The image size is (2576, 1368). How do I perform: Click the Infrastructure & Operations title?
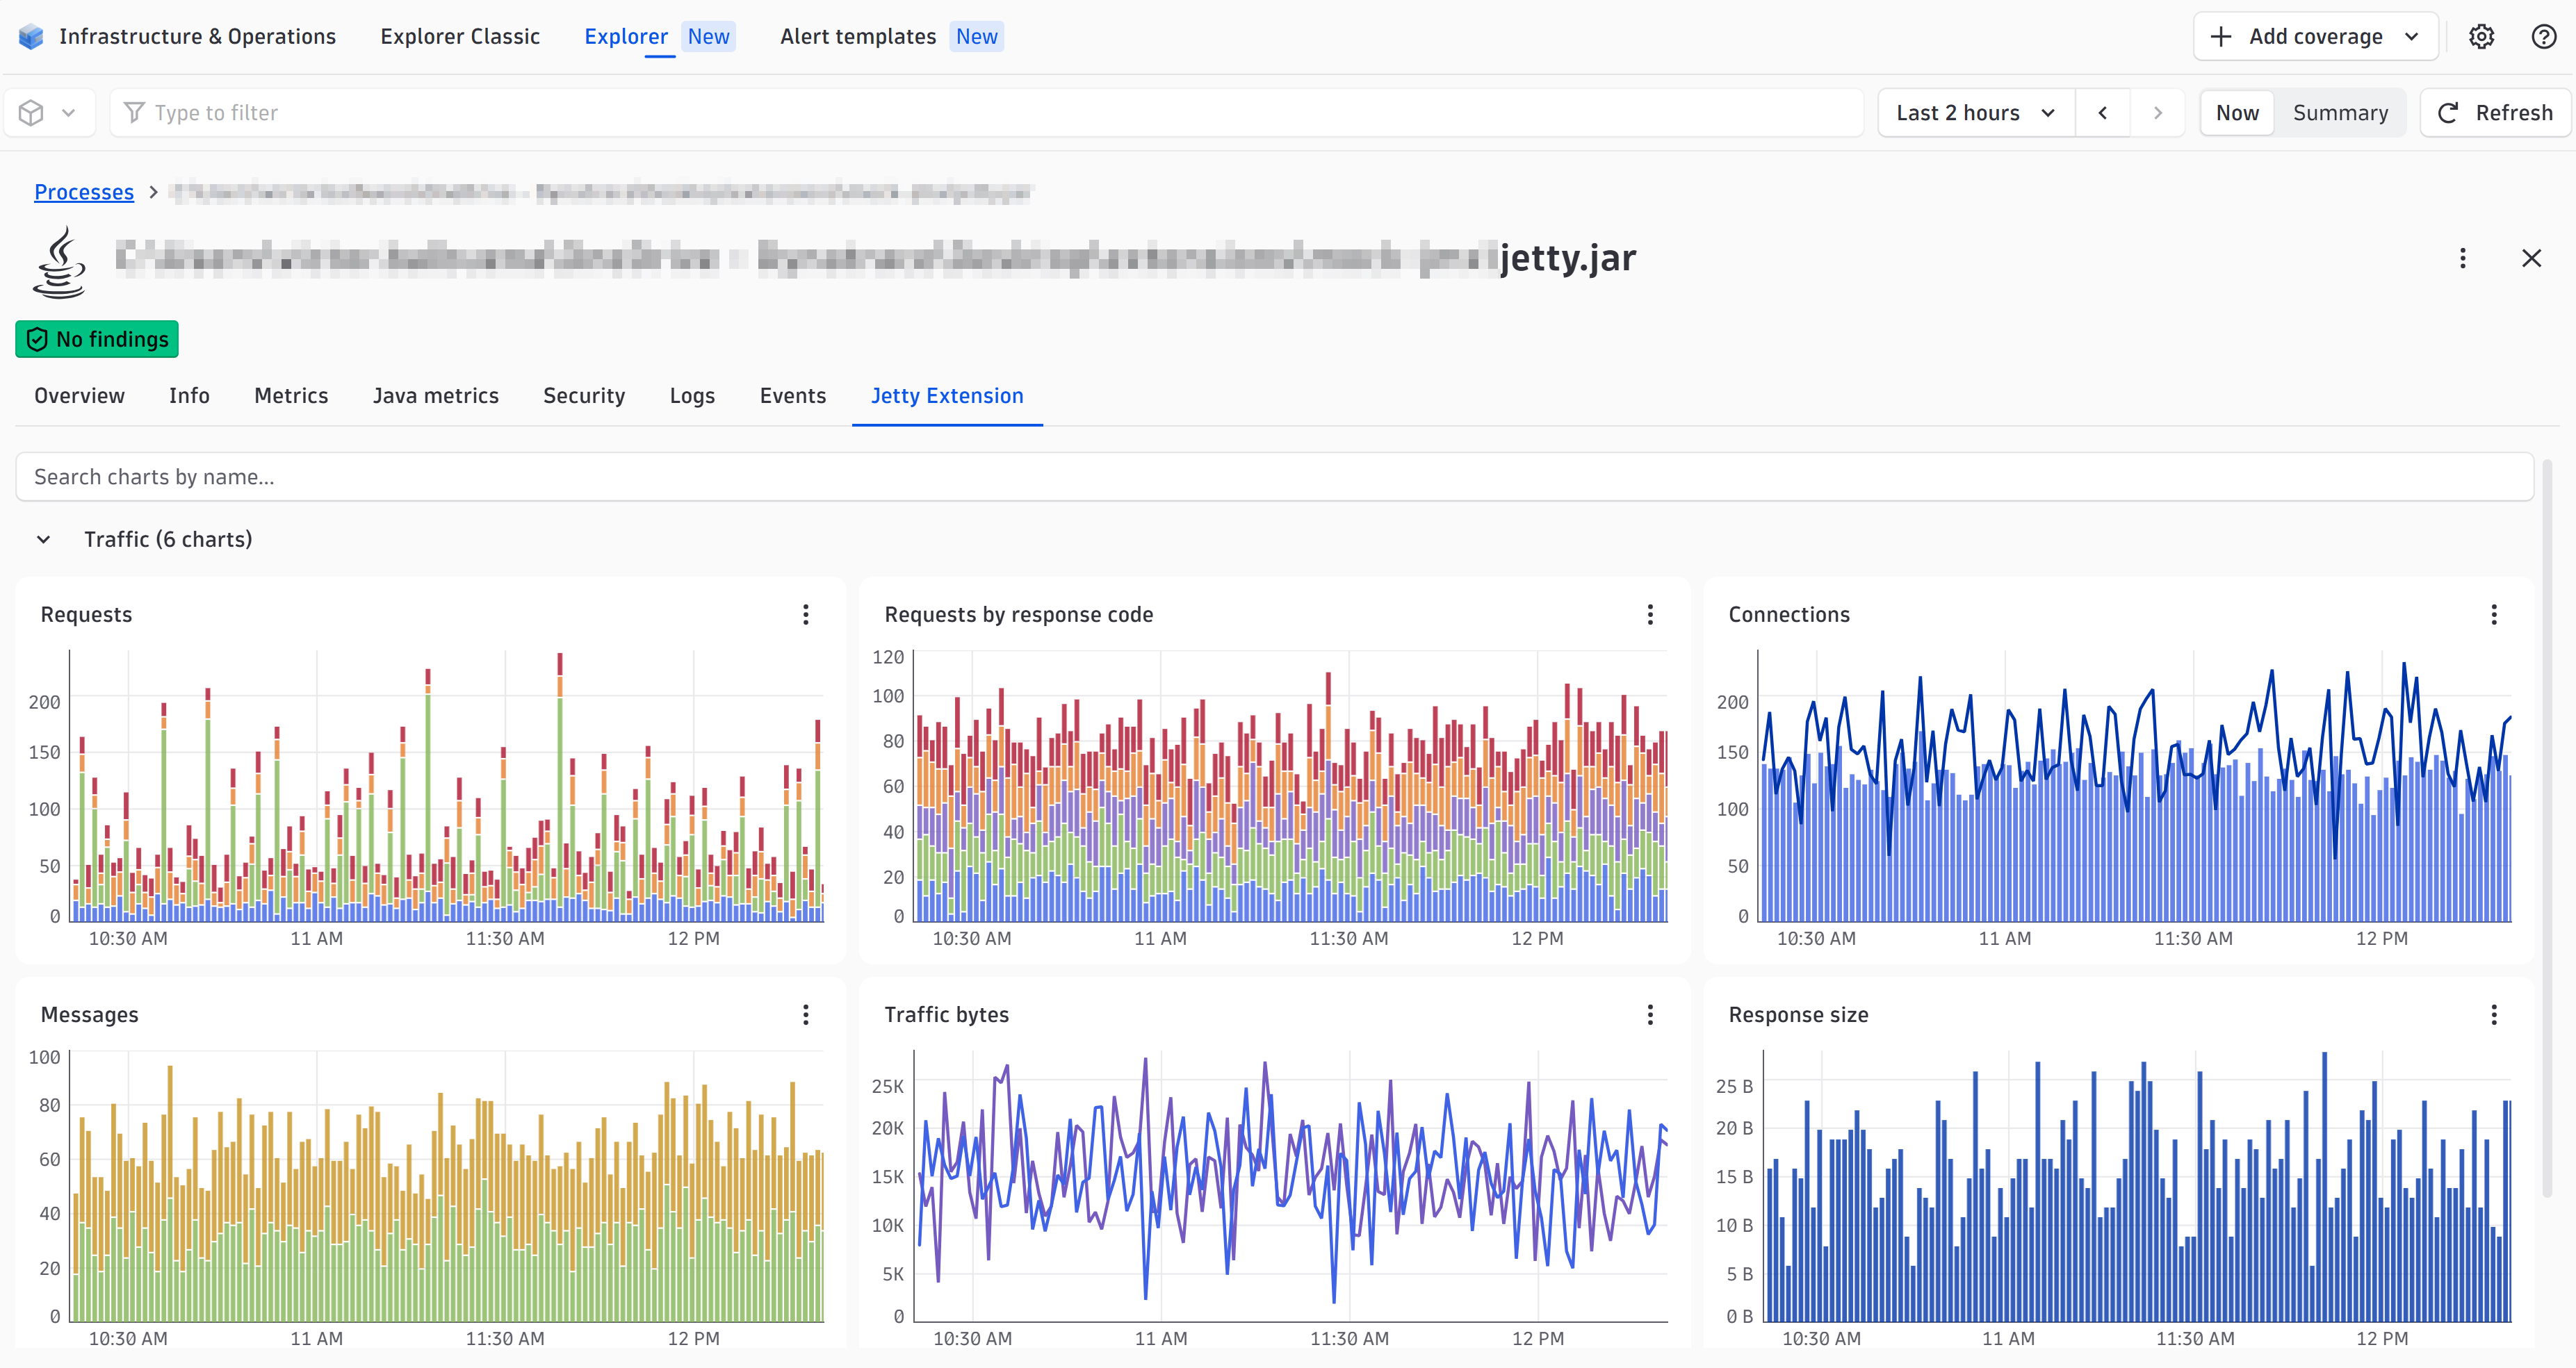(198, 37)
